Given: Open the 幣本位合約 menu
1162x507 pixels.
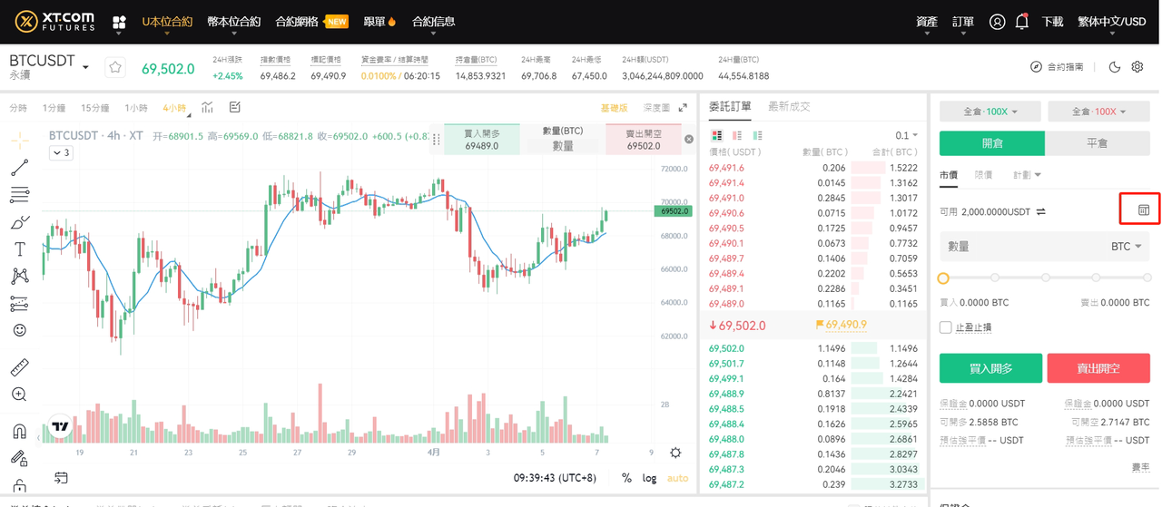Looking at the screenshot, I should [233, 22].
